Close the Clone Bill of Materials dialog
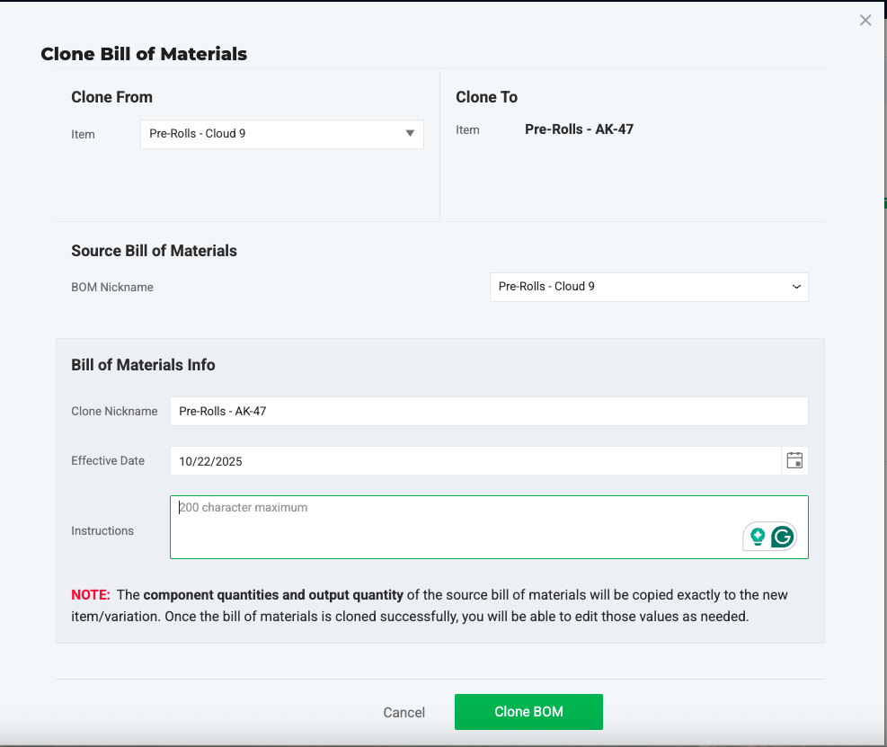 (865, 21)
